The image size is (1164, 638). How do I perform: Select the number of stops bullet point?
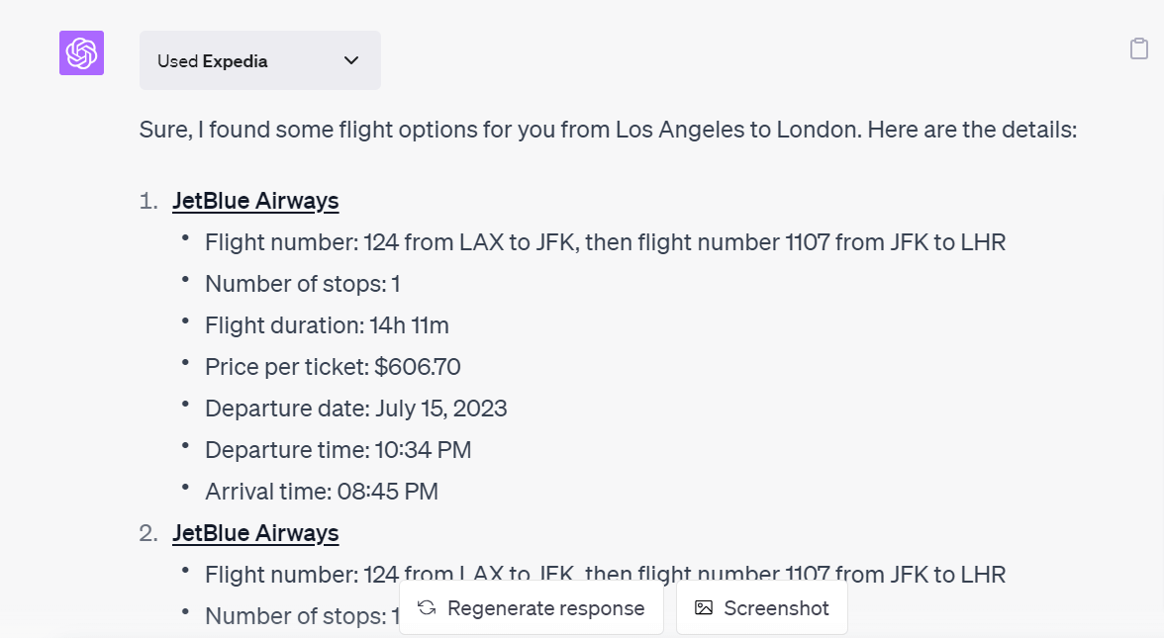tap(302, 283)
